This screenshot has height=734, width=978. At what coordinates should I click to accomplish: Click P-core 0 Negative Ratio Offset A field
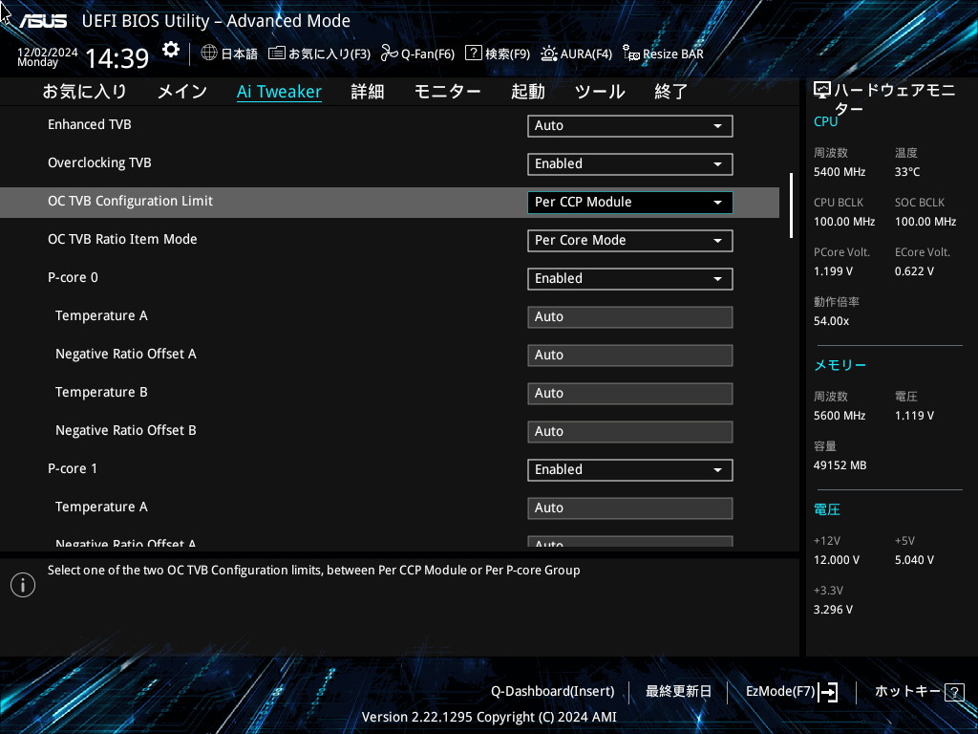(x=630, y=356)
